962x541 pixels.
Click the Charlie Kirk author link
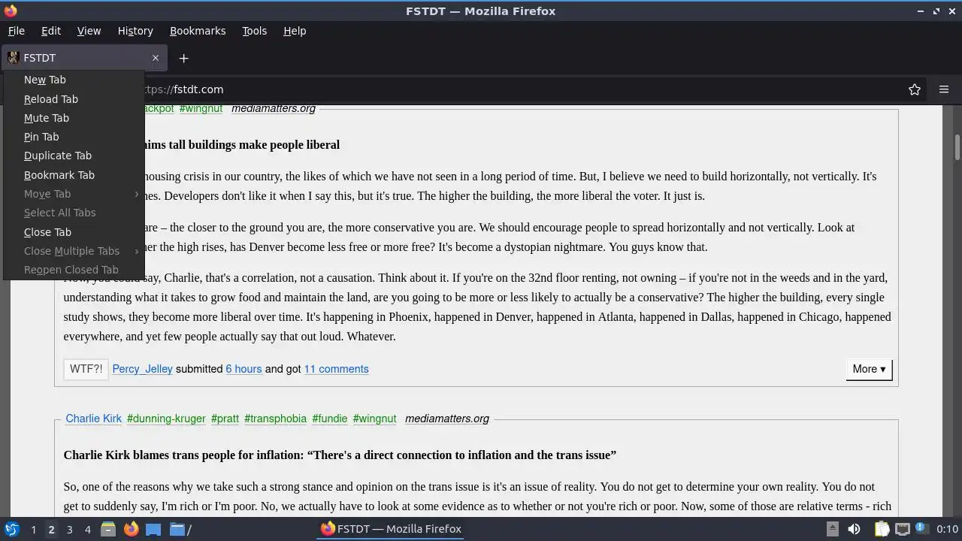[93, 419]
